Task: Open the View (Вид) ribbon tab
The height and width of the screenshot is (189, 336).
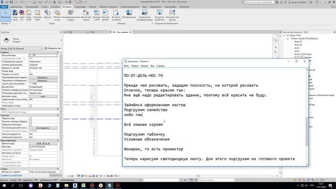Action: (144, 7)
